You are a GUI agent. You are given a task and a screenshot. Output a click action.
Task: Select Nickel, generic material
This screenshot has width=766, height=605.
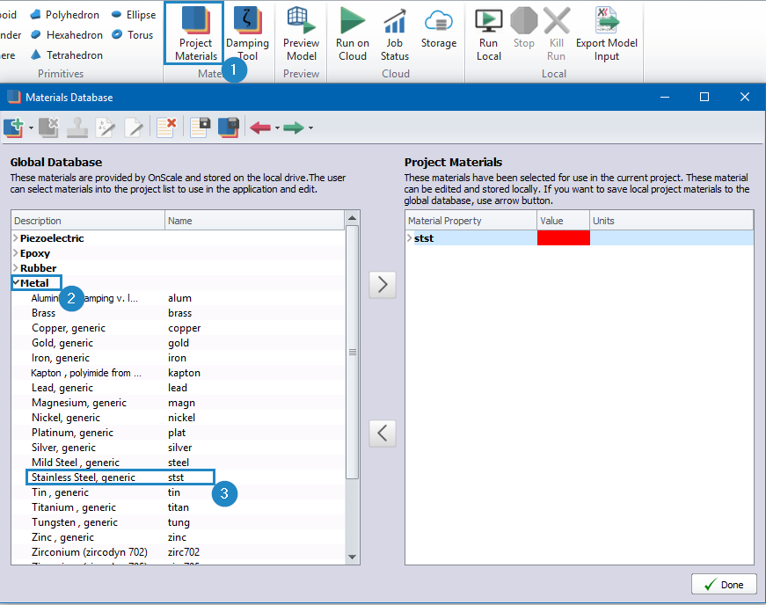(x=179, y=417)
